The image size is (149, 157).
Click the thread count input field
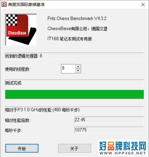[x=68, y=69]
